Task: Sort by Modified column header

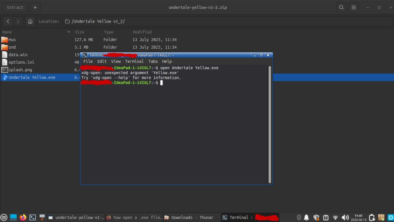Action: point(142,32)
